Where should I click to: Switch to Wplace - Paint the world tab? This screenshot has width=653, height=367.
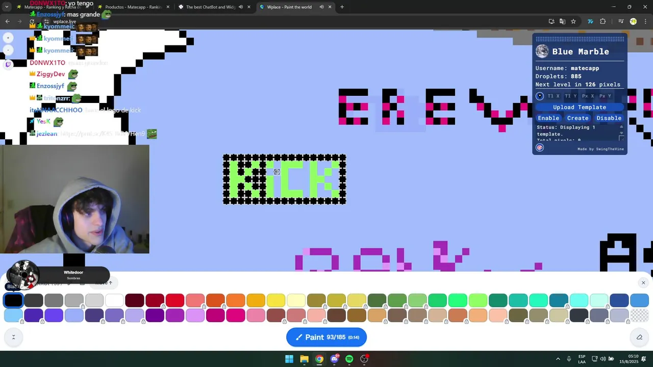pos(295,7)
